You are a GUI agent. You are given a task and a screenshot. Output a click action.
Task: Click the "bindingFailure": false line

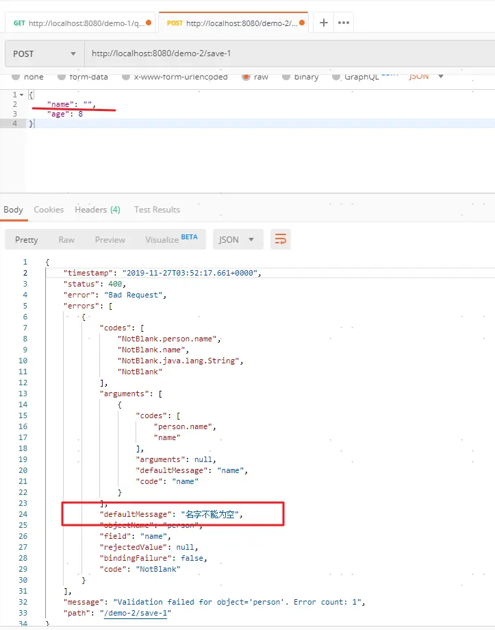153,558
